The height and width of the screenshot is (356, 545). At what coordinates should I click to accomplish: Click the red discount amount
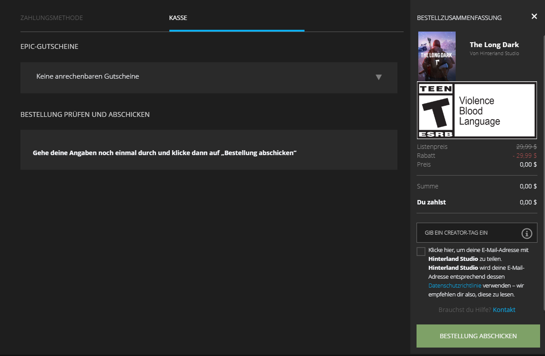(524, 156)
